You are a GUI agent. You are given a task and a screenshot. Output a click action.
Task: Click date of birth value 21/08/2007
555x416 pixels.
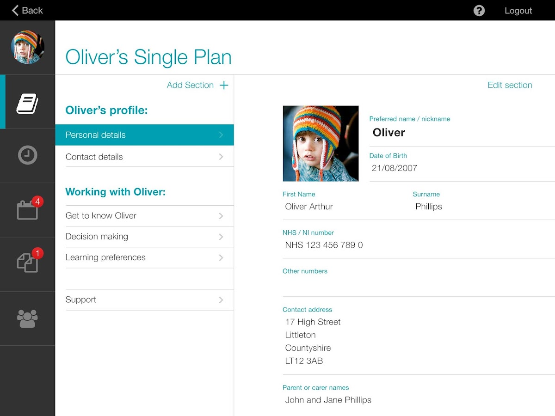(395, 168)
